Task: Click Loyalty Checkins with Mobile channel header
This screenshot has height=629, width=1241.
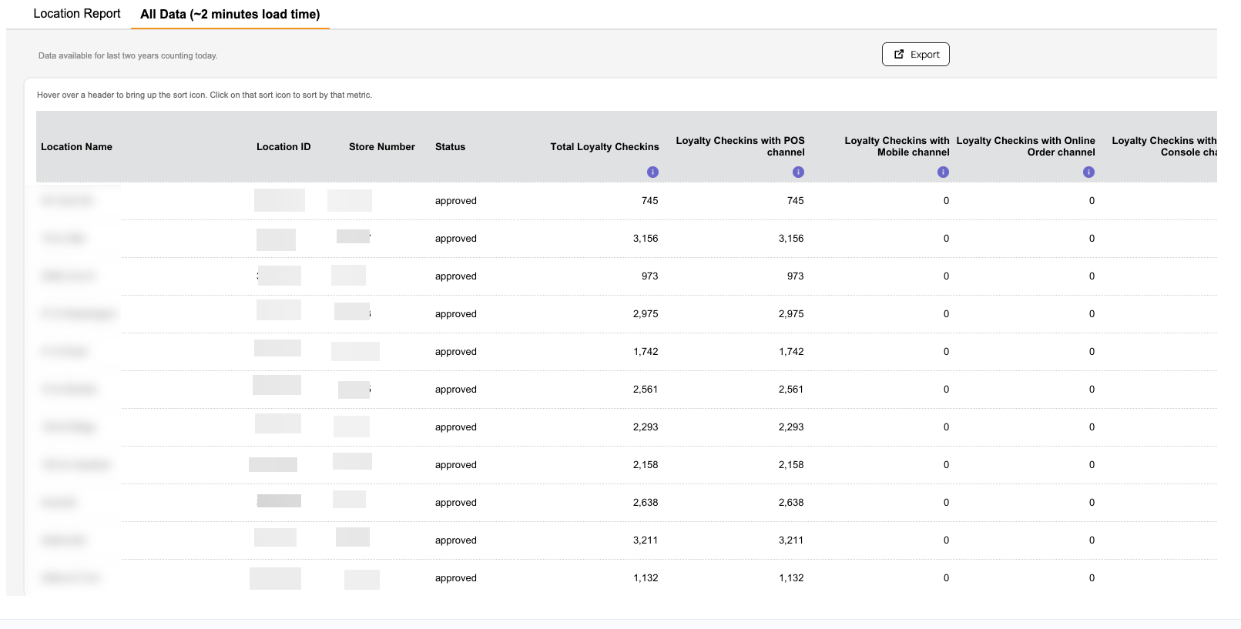Action: (897, 146)
